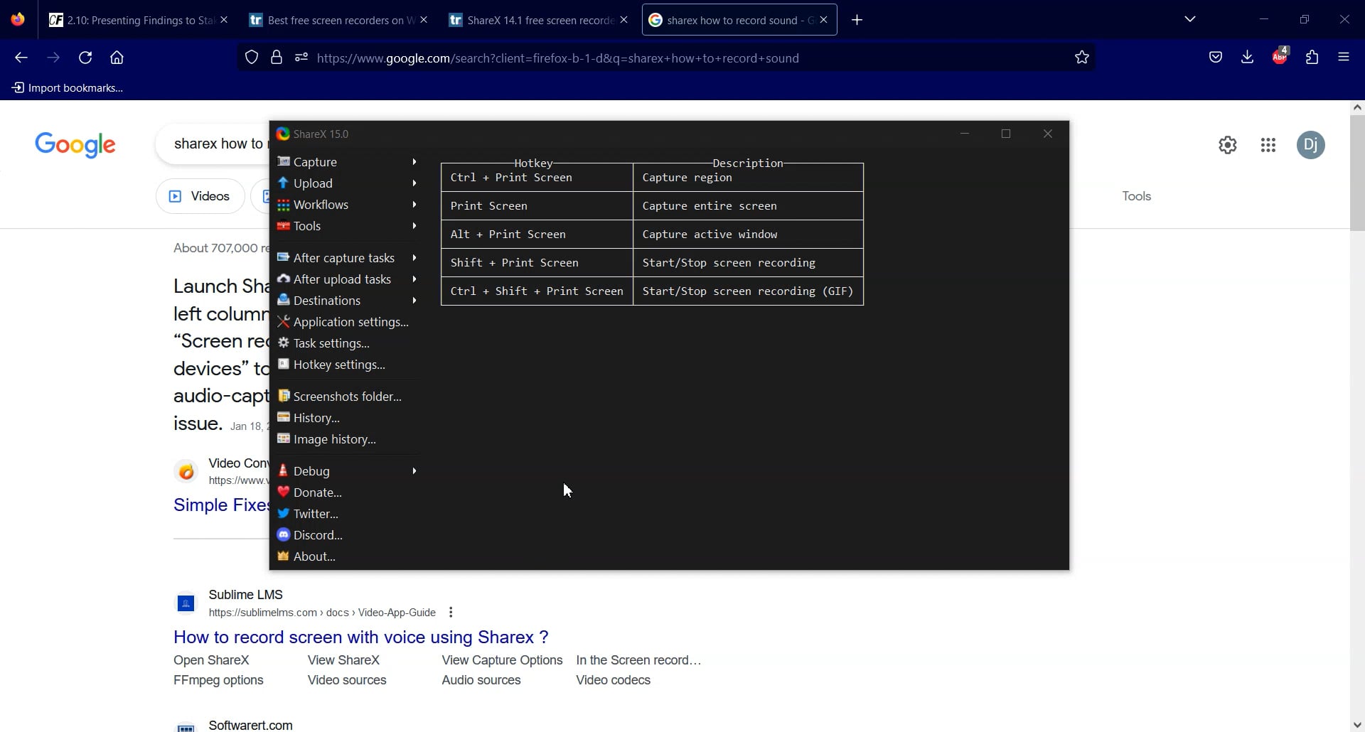The image size is (1365, 732).
Task: Open the ShareX Donate page
Action: (x=318, y=492)
